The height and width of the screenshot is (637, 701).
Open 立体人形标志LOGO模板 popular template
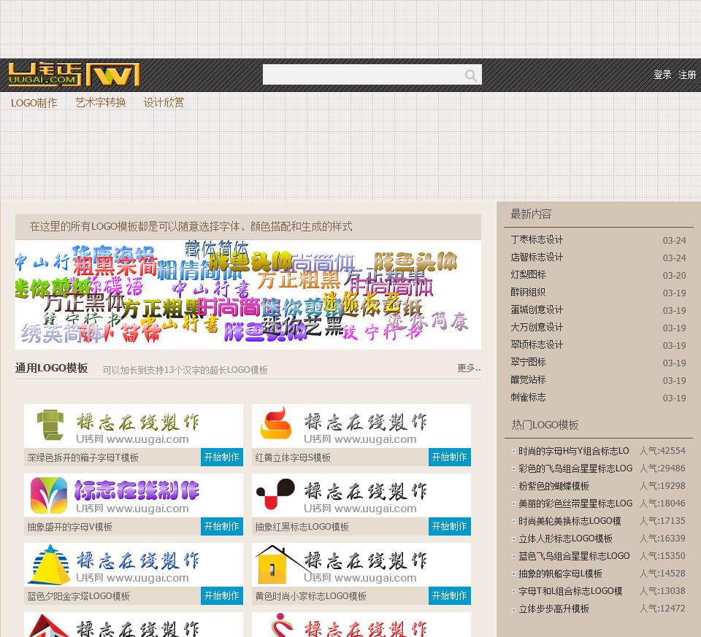565,538
